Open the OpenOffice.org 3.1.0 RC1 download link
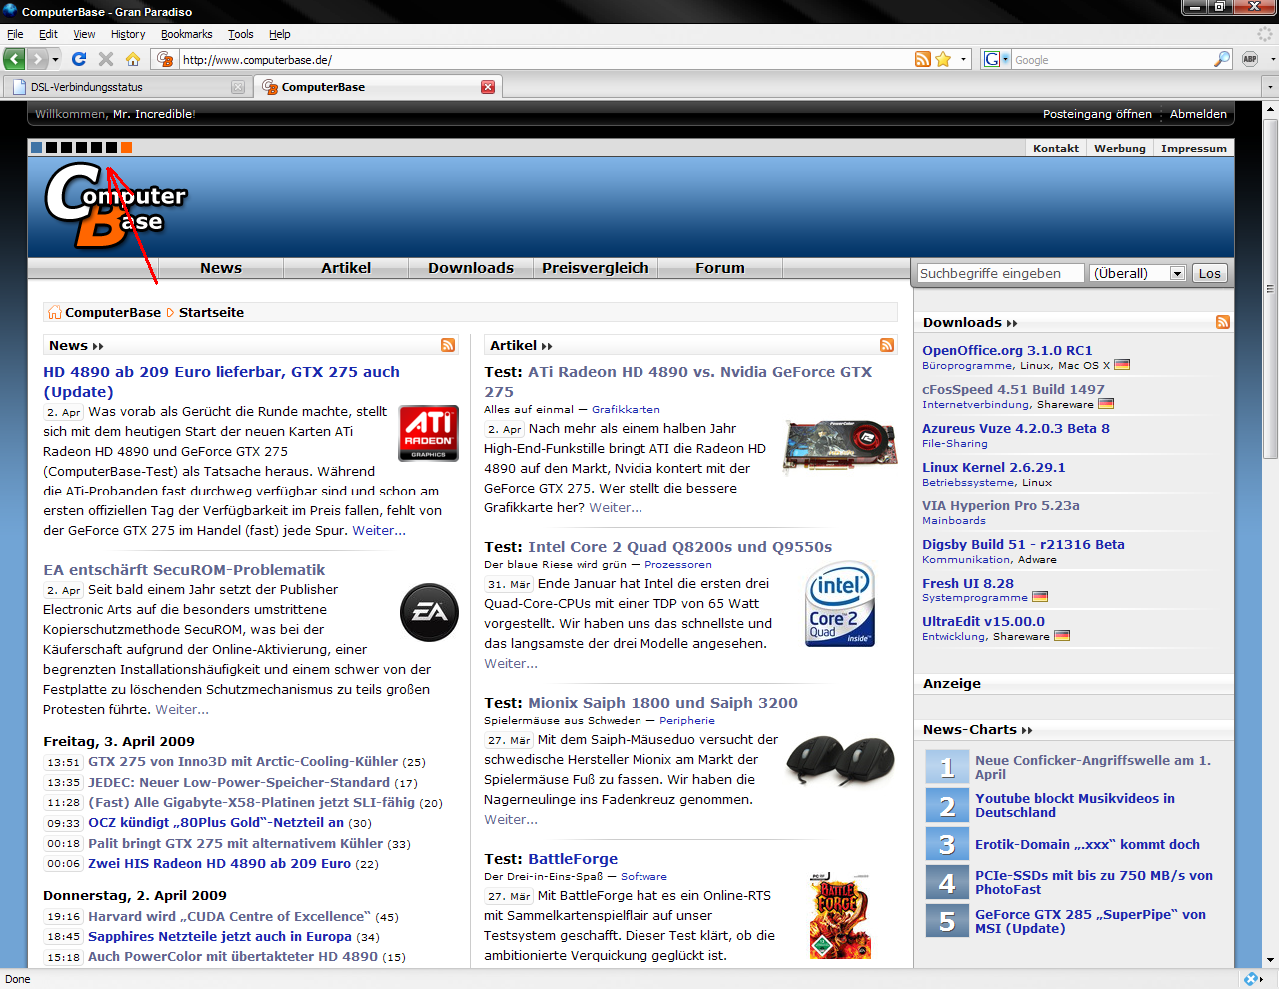Image resolution: width=1279 pixels, height=989 pixels. [x=1007, y=351]
